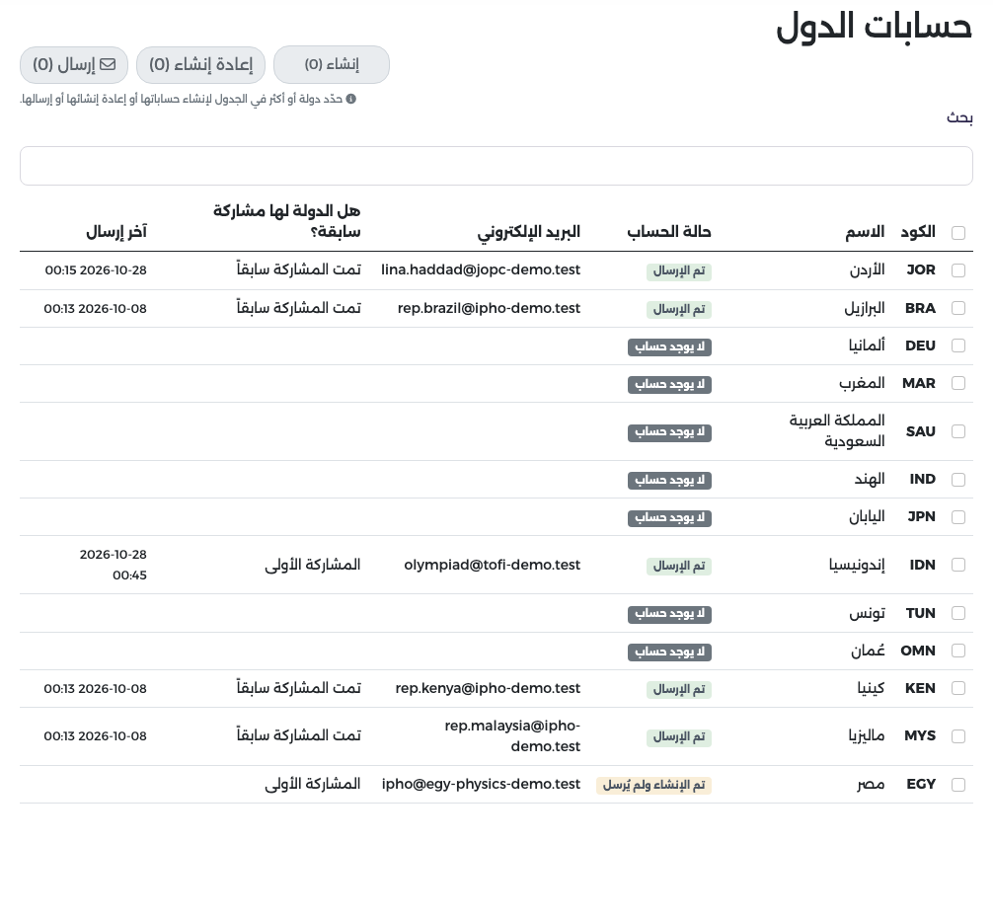
Task: Click تمت المشاركة سابقاً in the KEN row
Action: [298, 688]
